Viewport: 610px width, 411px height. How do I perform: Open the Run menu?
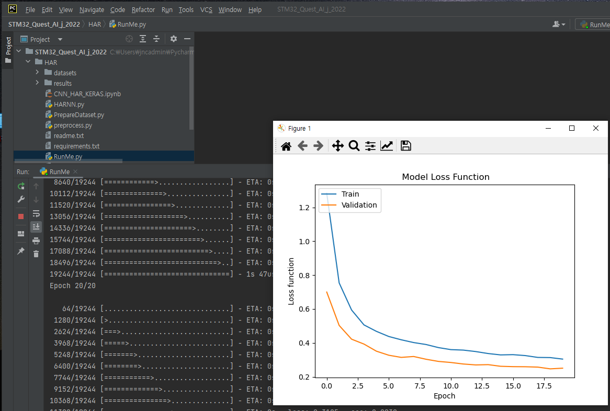pos(167,10)
